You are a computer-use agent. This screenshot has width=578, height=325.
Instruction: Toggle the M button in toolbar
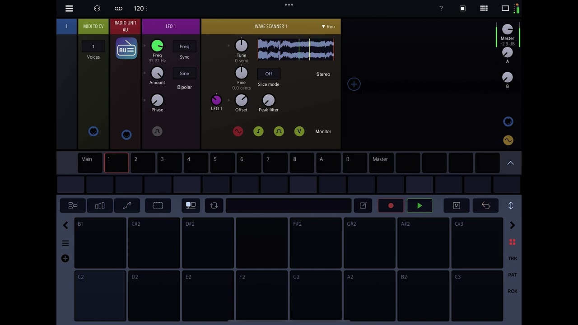457,205
